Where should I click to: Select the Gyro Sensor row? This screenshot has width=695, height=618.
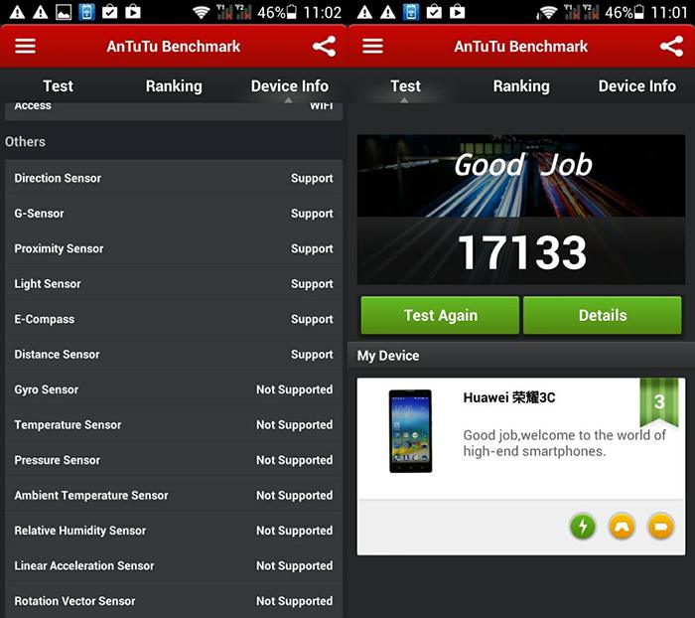[x=174, y=389]
